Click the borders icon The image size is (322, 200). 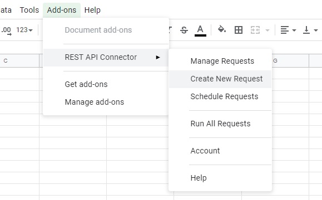tap(239, 30)
